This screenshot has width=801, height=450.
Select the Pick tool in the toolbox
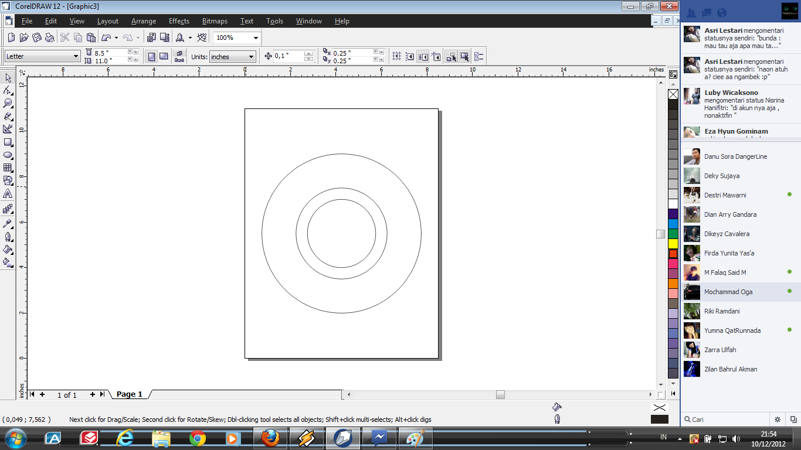[8, 78]
